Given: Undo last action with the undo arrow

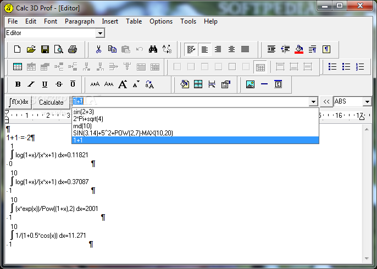Looking at the screenshot, I should pos(139,49).
